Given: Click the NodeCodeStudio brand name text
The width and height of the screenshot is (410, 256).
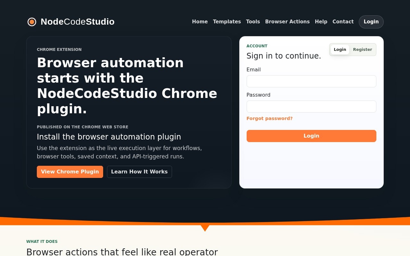Looking at the screenshot, I should [78, 22].
